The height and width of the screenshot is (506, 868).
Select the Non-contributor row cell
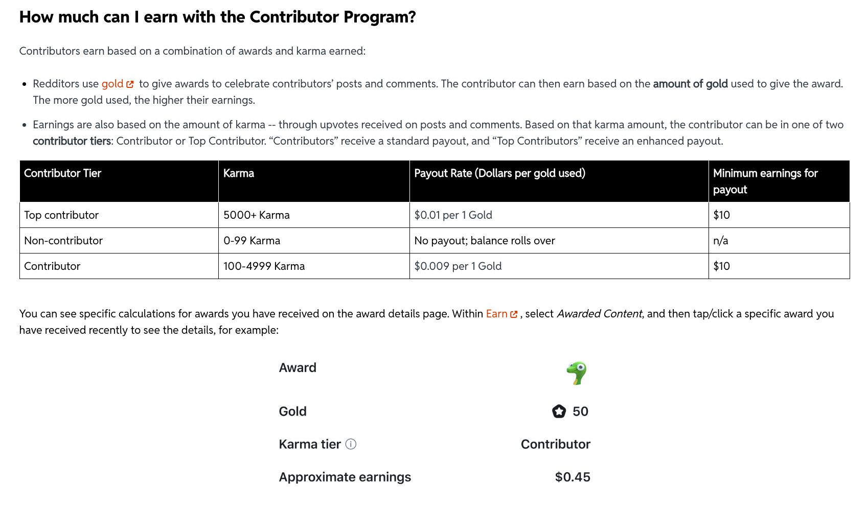pos(119,241)
